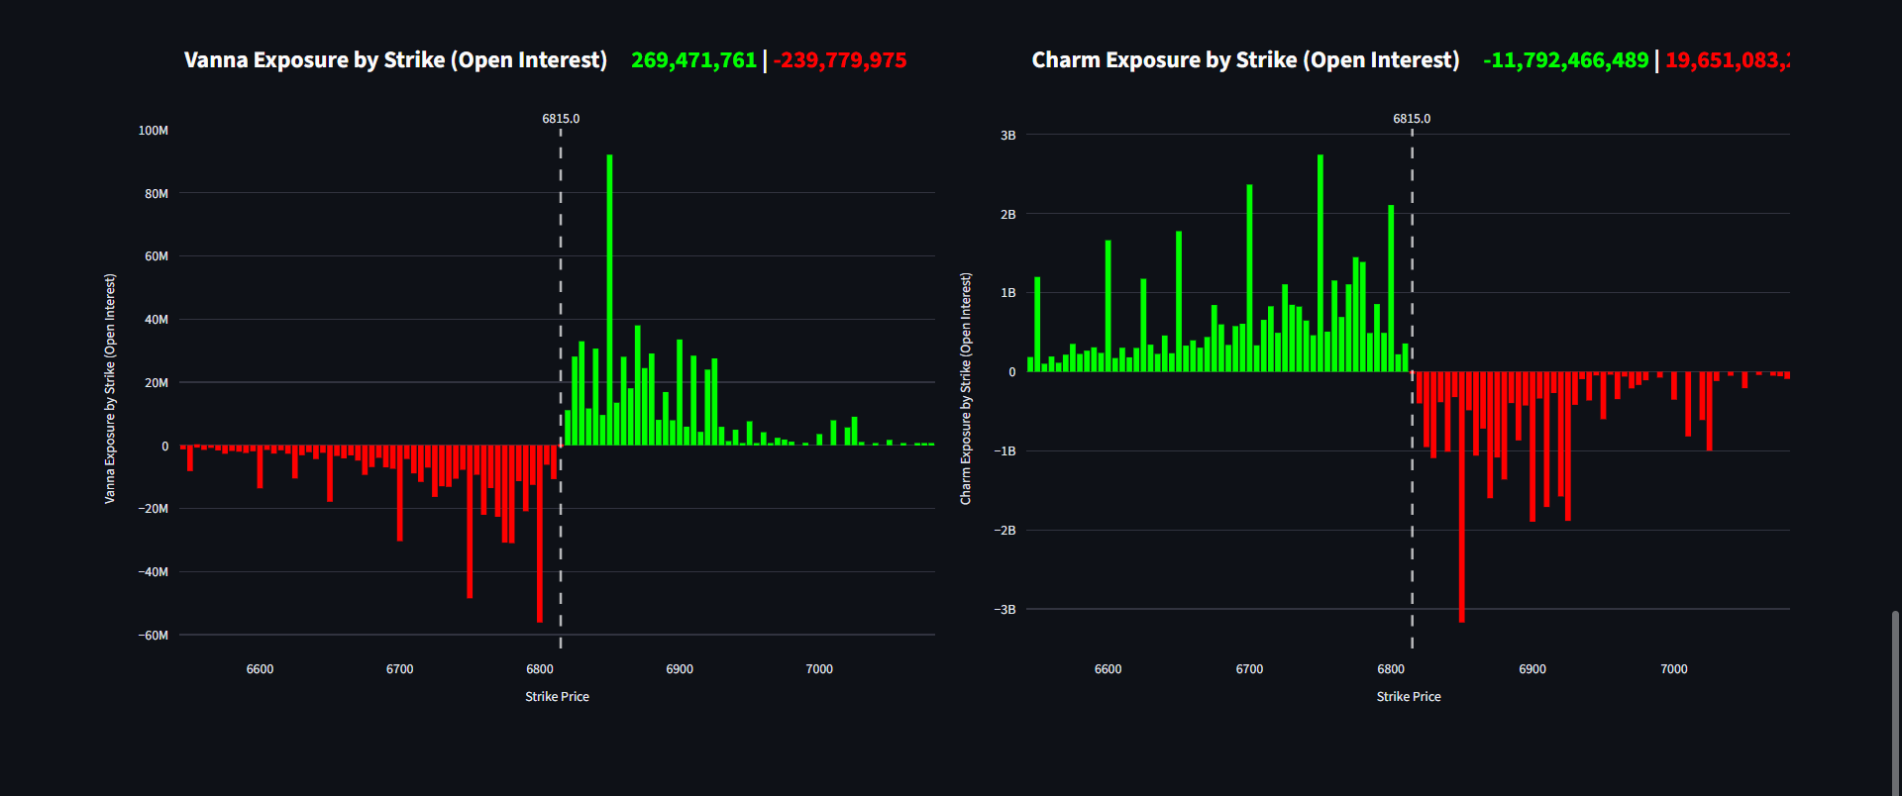Select the green 269,471,761 total value

[693, 60]
